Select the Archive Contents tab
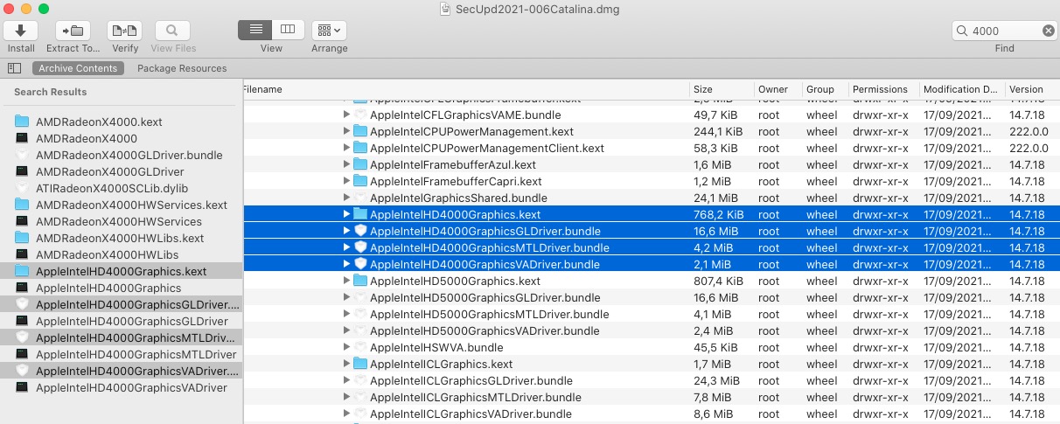Viewport: 1060px width, 424px height. point(78,68)
